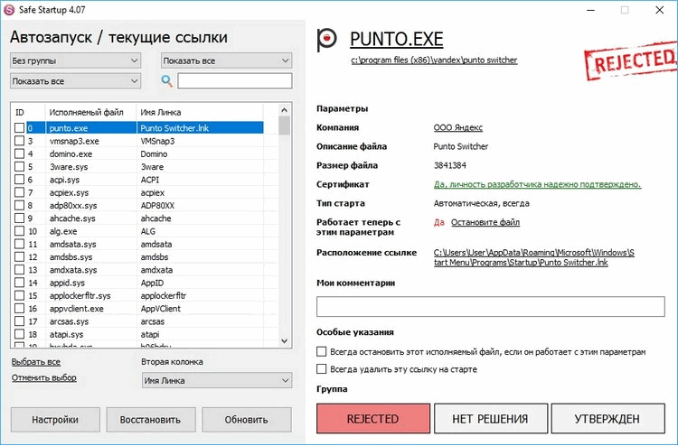The height and width of the screenshot is (446, 678).
Task: Select the 'arcsas.sys' list row
Action: (138, 321)
